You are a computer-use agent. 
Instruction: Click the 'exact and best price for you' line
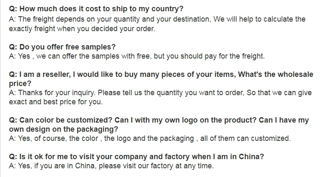[x=56, y=102]
